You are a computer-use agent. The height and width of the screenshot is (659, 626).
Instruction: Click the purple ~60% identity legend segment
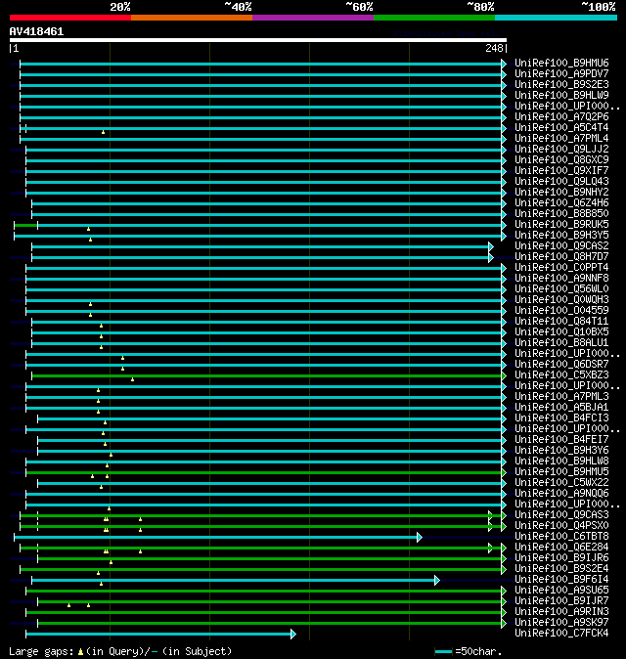313,18
